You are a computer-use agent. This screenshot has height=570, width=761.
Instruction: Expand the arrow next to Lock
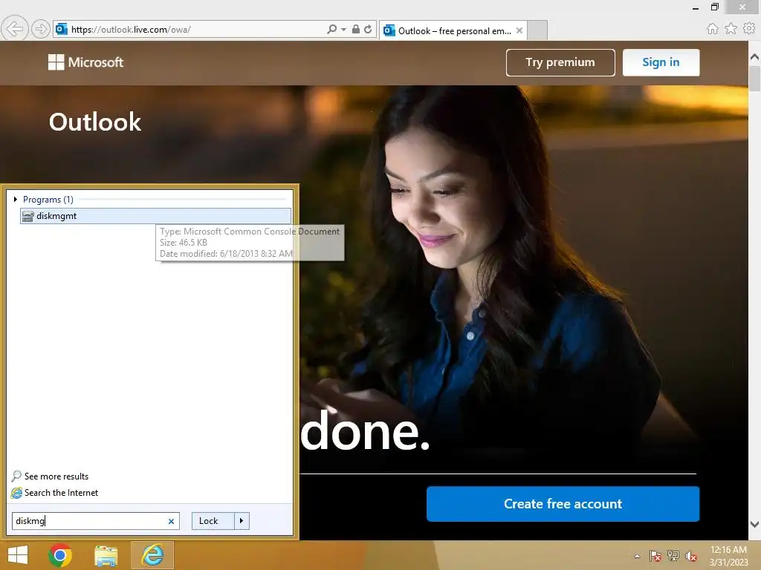pos(242,521)
